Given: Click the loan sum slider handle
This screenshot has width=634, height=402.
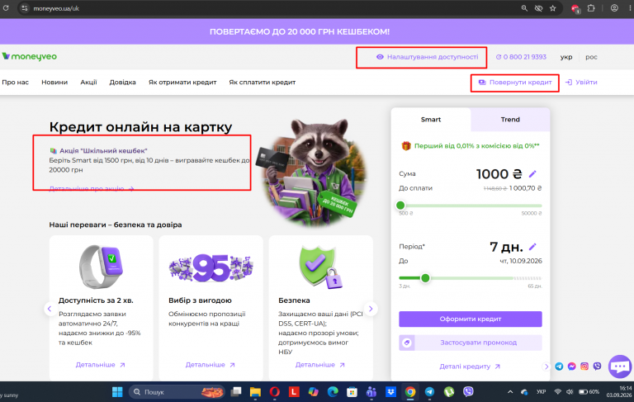Looking at the screenshot, I should 400,206.
